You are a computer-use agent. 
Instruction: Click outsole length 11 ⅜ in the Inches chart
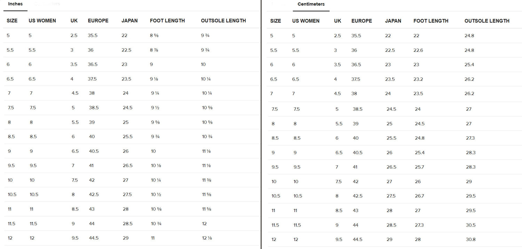(x=207, y=180)
